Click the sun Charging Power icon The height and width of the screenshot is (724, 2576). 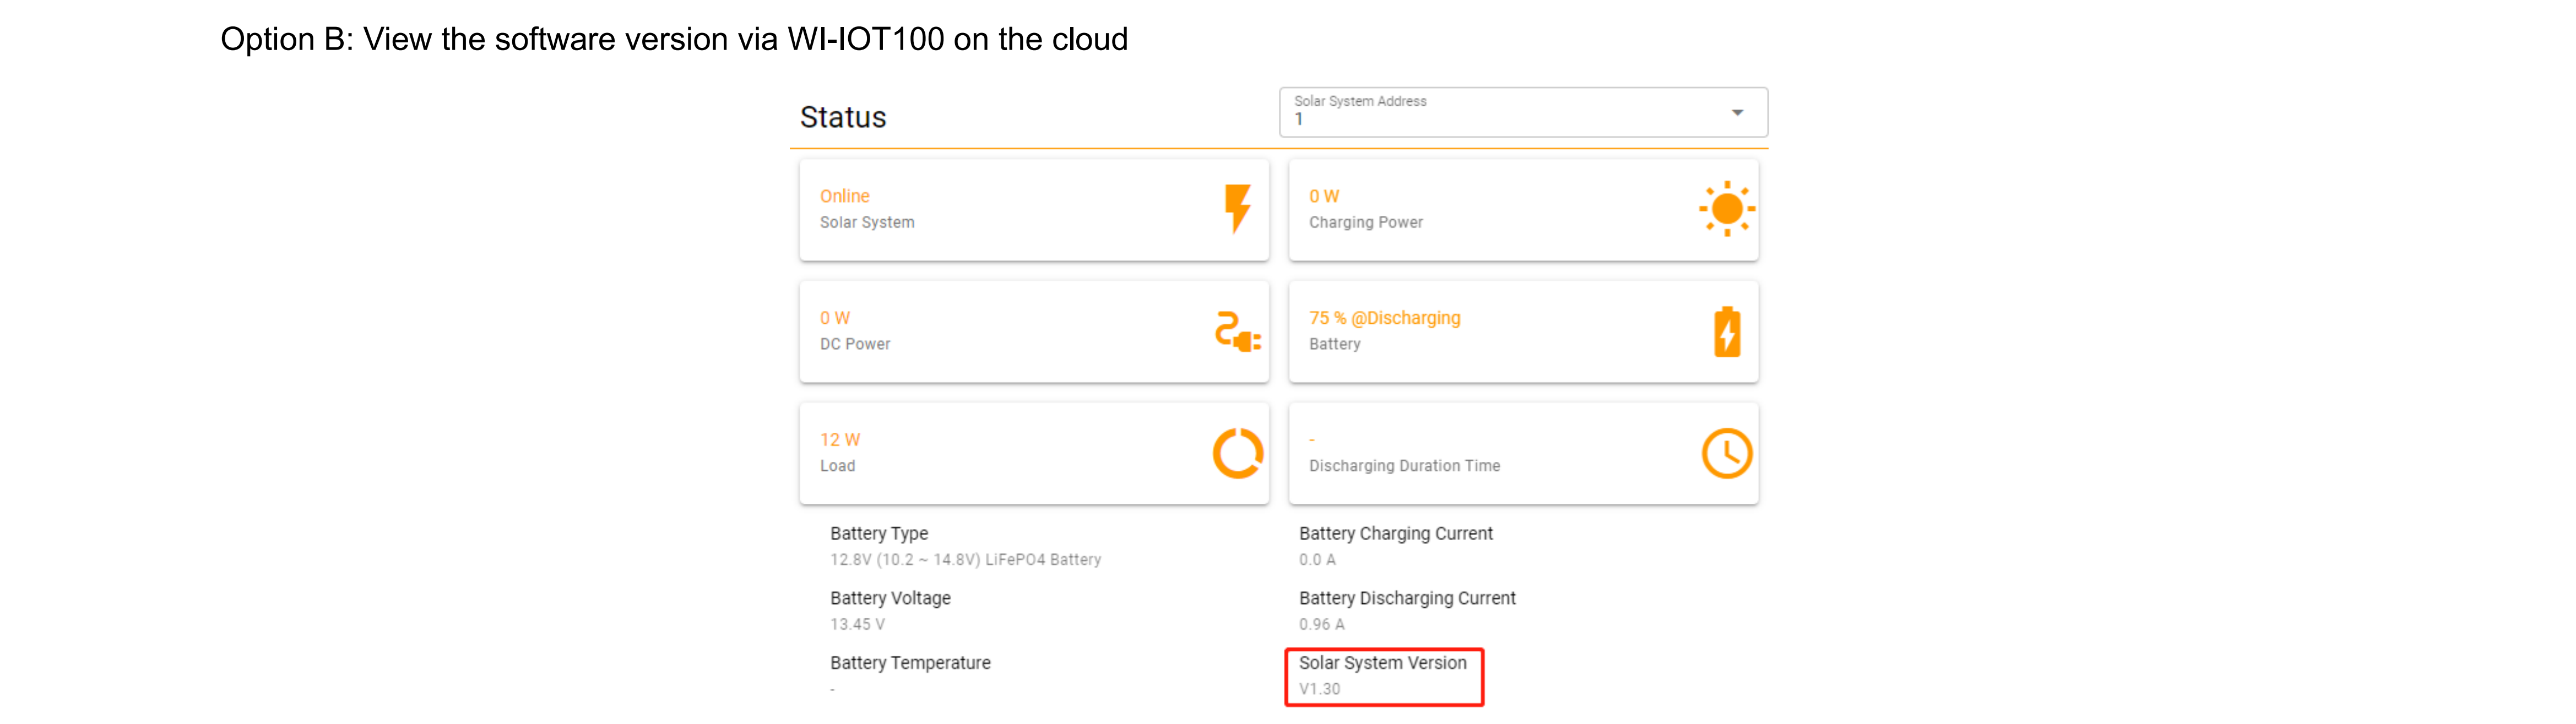[1726, 209]
